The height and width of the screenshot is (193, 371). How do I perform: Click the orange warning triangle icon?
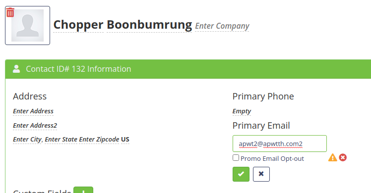(333, 157)
